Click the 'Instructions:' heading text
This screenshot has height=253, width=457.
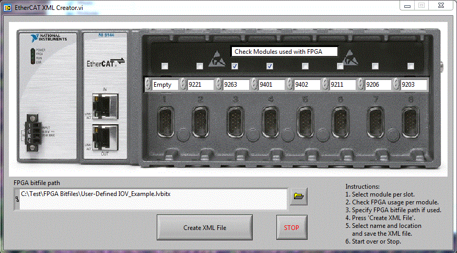(x=362, y=187)
